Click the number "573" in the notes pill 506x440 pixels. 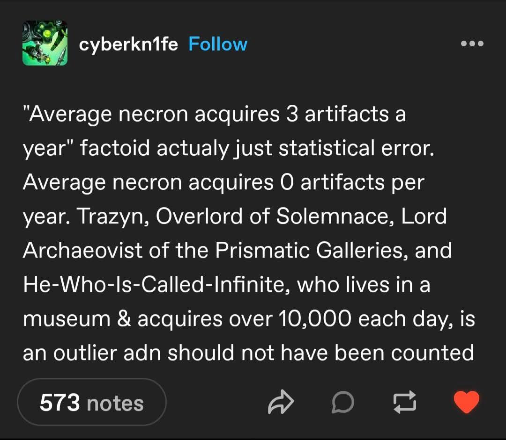[x=60, y=403]
